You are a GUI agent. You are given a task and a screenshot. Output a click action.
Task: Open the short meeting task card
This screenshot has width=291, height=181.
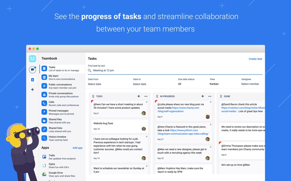click(120, 109)
